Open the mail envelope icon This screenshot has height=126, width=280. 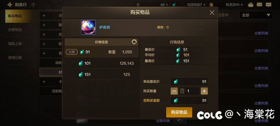pyautogui.click(x=259, y=5)
